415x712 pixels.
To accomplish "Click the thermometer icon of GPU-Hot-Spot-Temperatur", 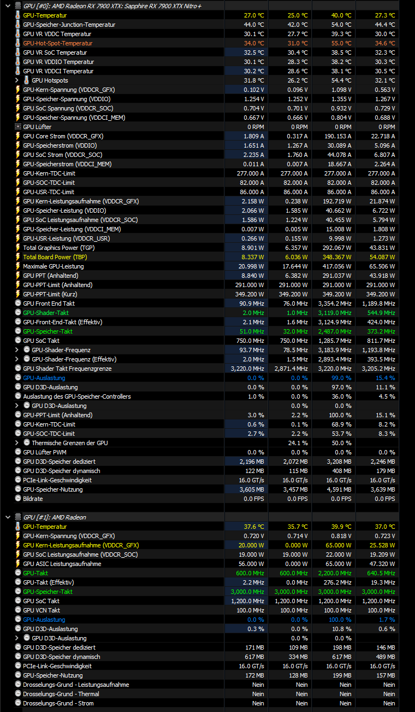I will [17, 43].
